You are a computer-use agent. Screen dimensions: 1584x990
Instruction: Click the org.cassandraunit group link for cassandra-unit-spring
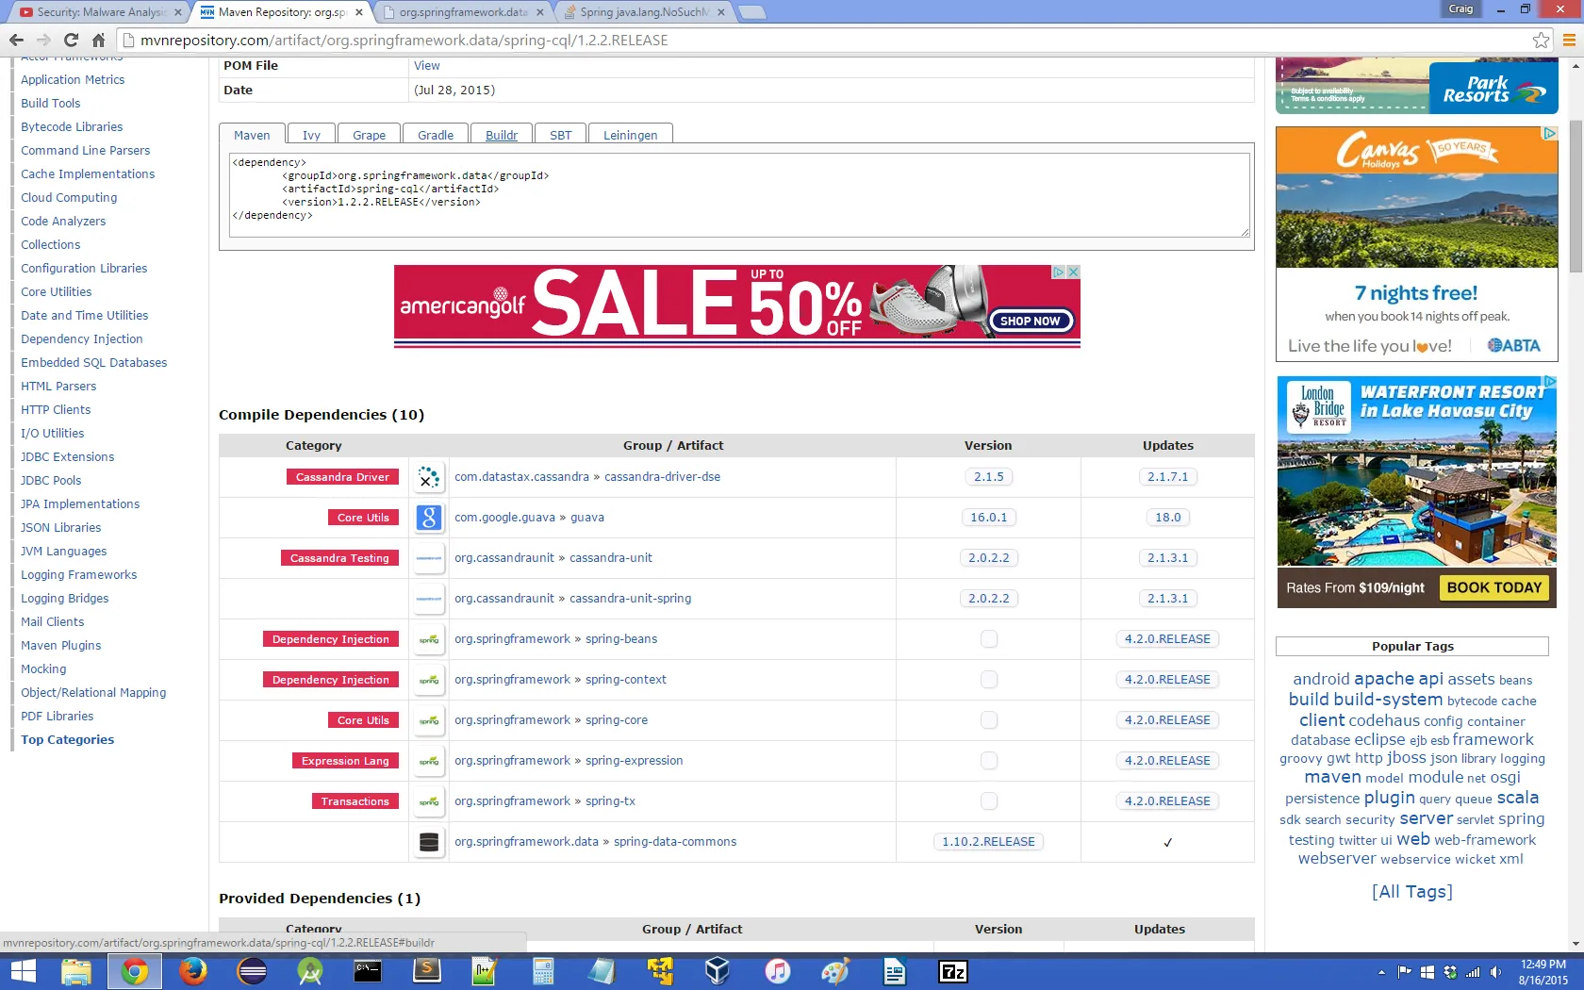[x=504, y=599]
